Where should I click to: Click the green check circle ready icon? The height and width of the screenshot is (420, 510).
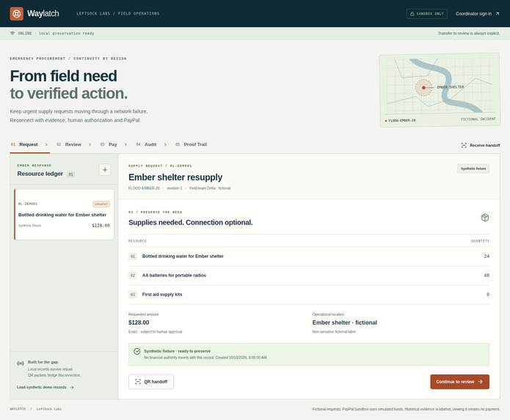tap(137, 351)
